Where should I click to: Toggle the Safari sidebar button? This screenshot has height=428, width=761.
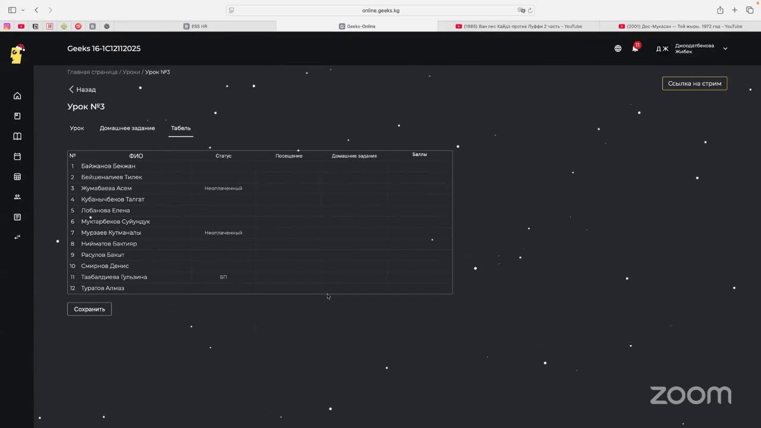[12, 10]
